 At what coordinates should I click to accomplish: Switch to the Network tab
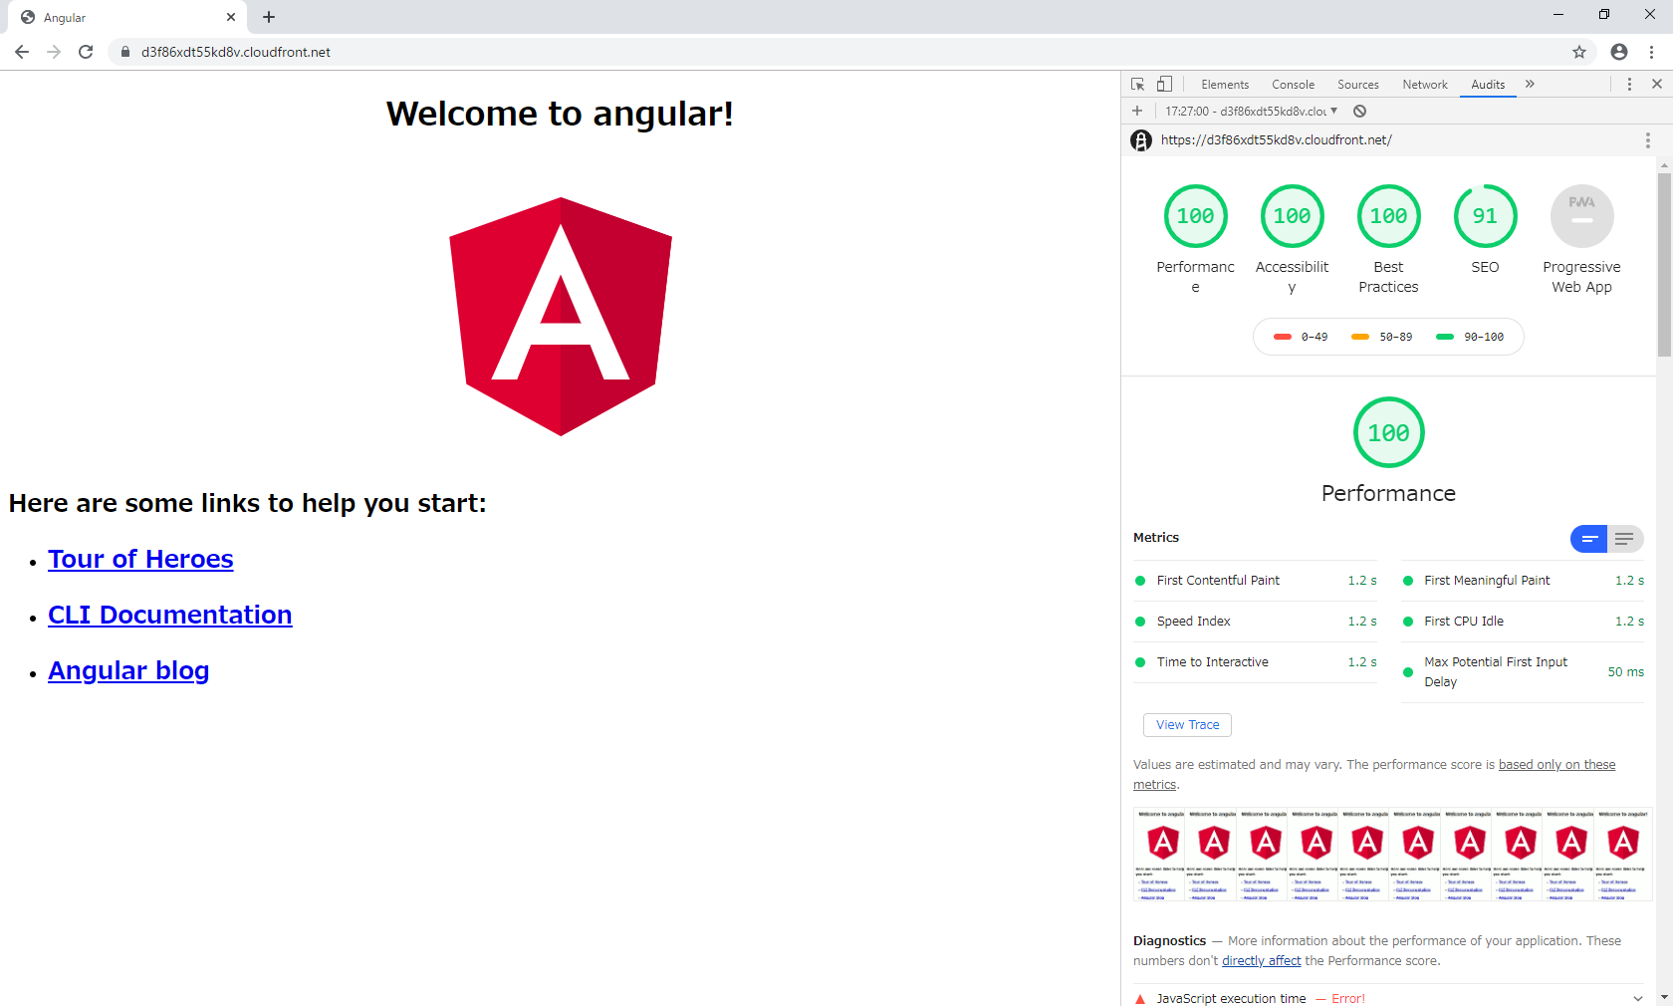pos(1425,85)
